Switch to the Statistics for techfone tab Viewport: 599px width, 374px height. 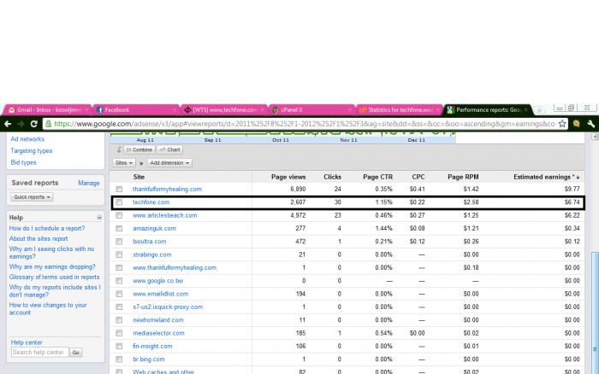(x=400, y=110)
